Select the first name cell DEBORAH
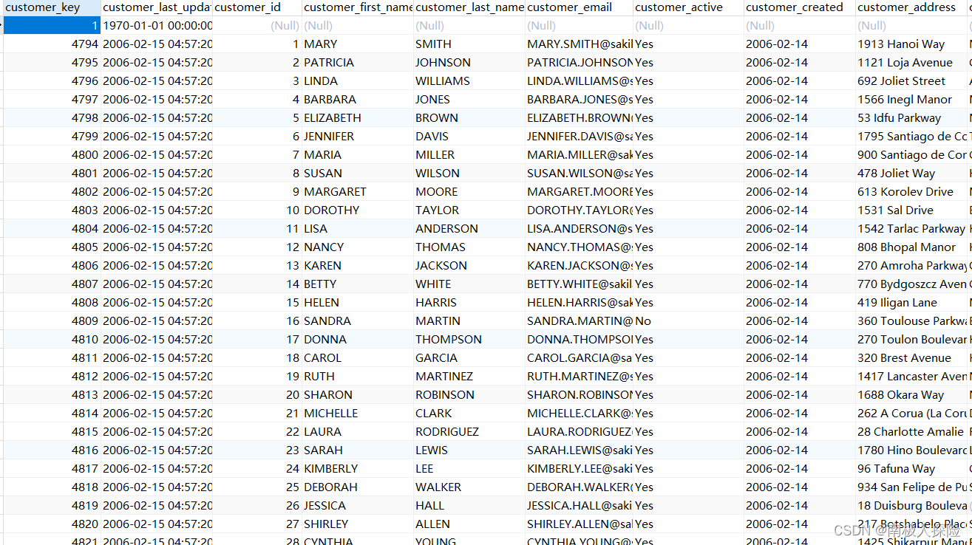The image size is (972, 545). click(358, 487)
